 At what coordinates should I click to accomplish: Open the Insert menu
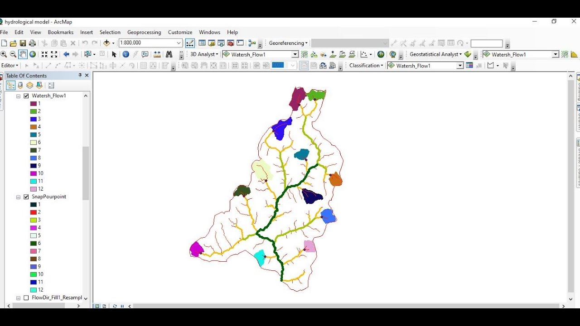point(87,32)
